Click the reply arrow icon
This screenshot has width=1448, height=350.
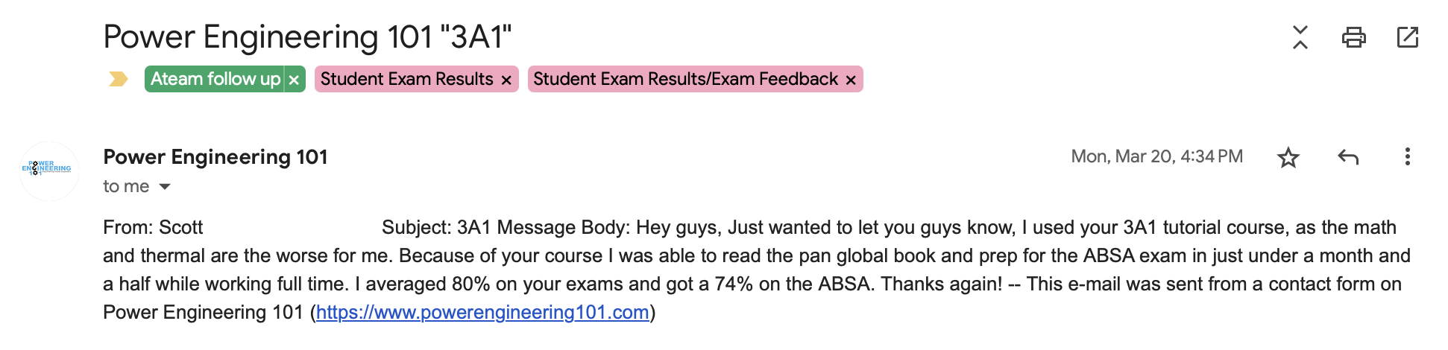[x=1348, y=157]
